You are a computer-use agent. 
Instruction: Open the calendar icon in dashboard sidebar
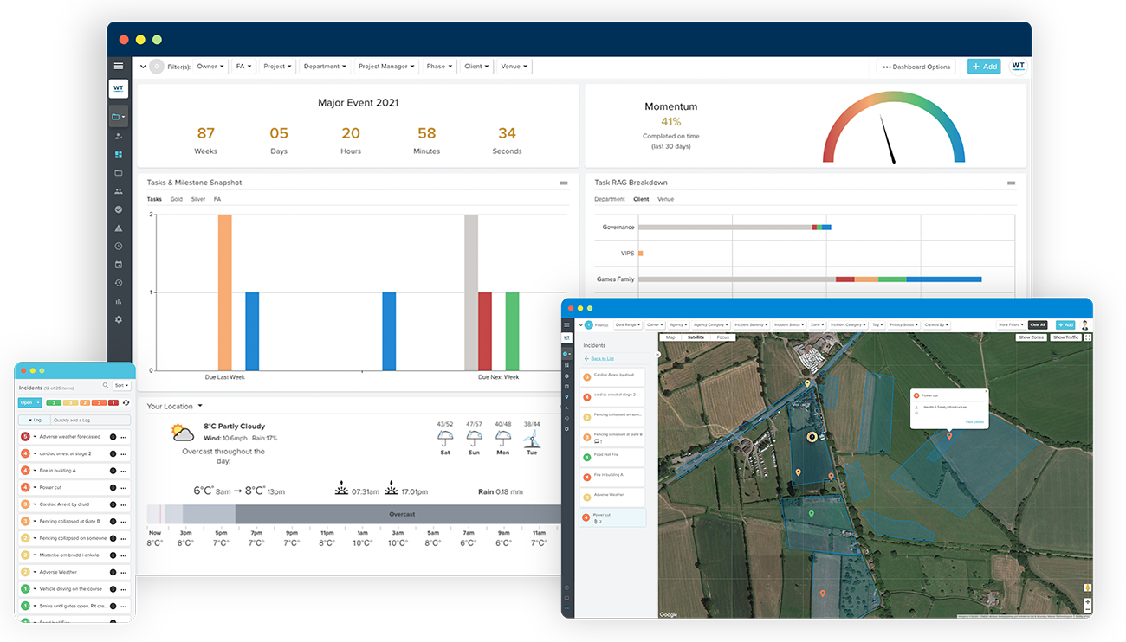[x=119, y=265]
